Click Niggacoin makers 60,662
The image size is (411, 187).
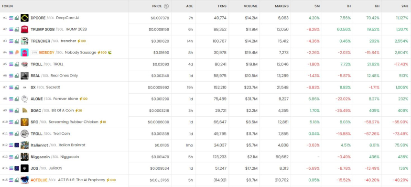282,157
